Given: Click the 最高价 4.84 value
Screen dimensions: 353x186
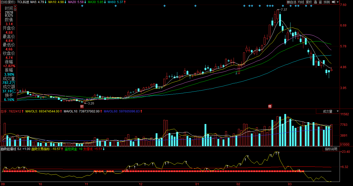Looking at the screenshot, I should coord(9,41).
